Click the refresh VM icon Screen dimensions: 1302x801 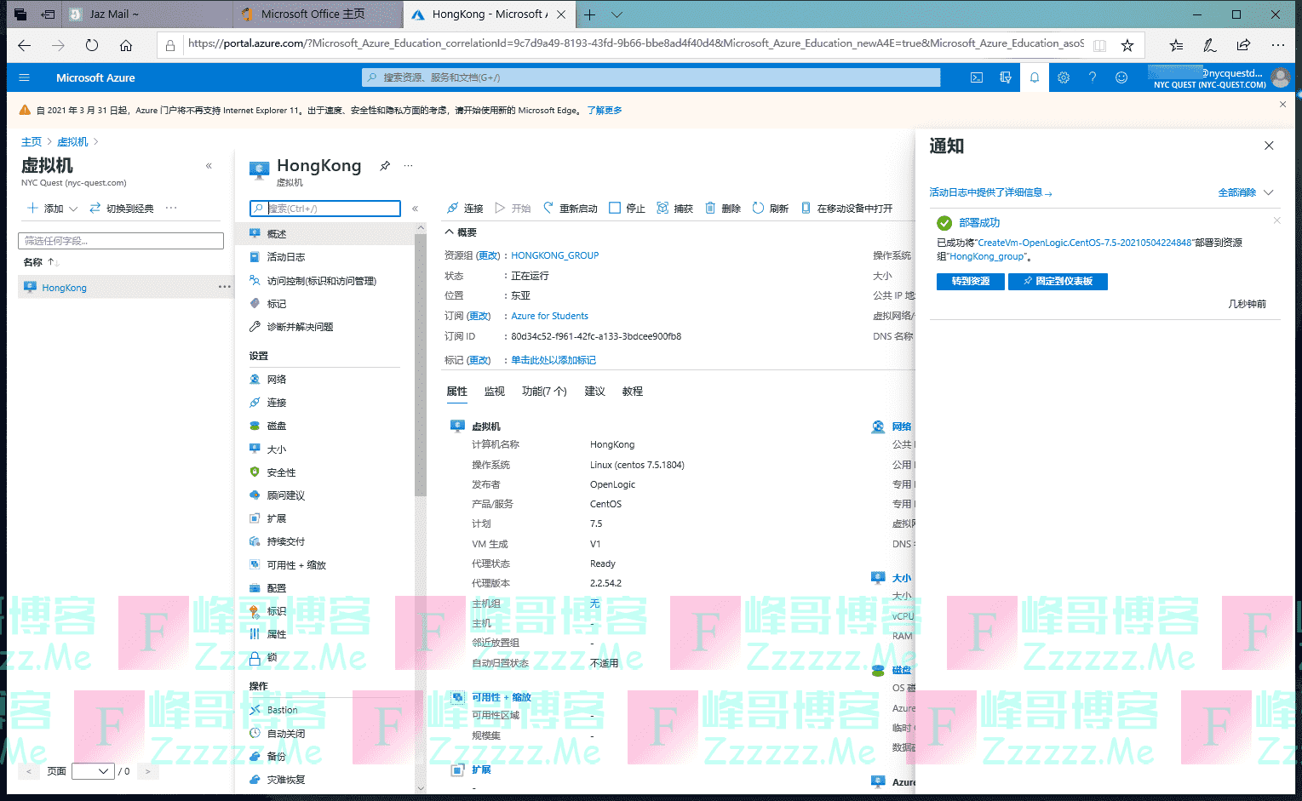point(758,208)
